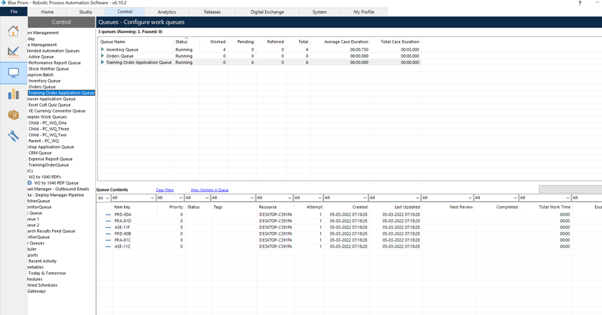Select Excel Cult Quiz Queue in tree
The width and height of the screenshot is (602, 315).
[49, 105]
